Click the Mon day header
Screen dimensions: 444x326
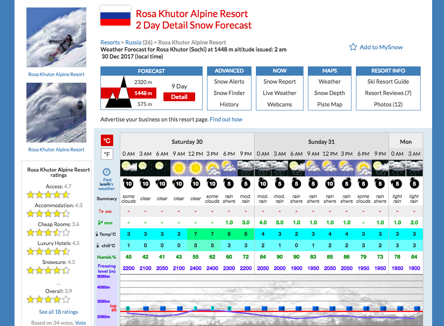[406, 142]
